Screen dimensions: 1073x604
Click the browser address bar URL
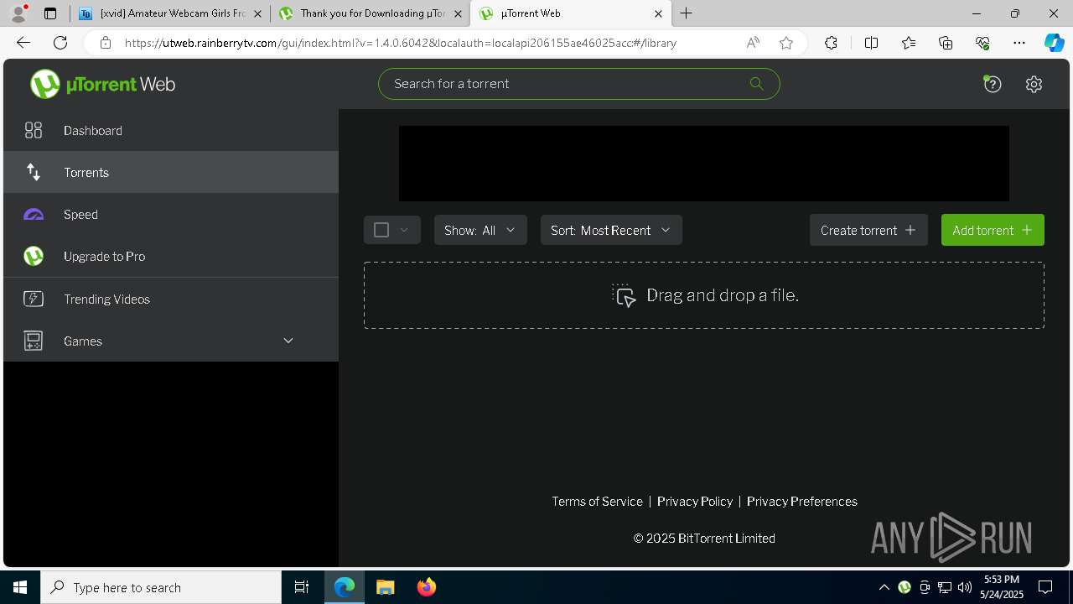401,43
